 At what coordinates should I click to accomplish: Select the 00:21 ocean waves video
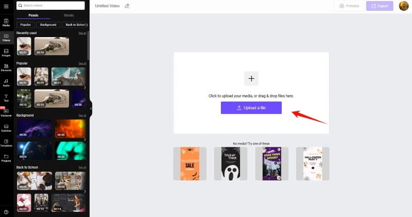pos(68,76)
